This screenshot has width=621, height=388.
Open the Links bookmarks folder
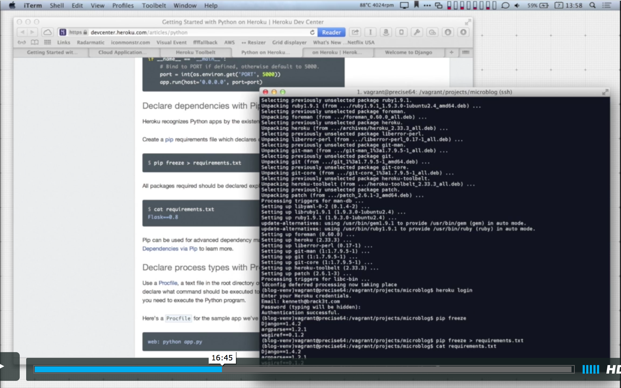(x=63, y=42)
